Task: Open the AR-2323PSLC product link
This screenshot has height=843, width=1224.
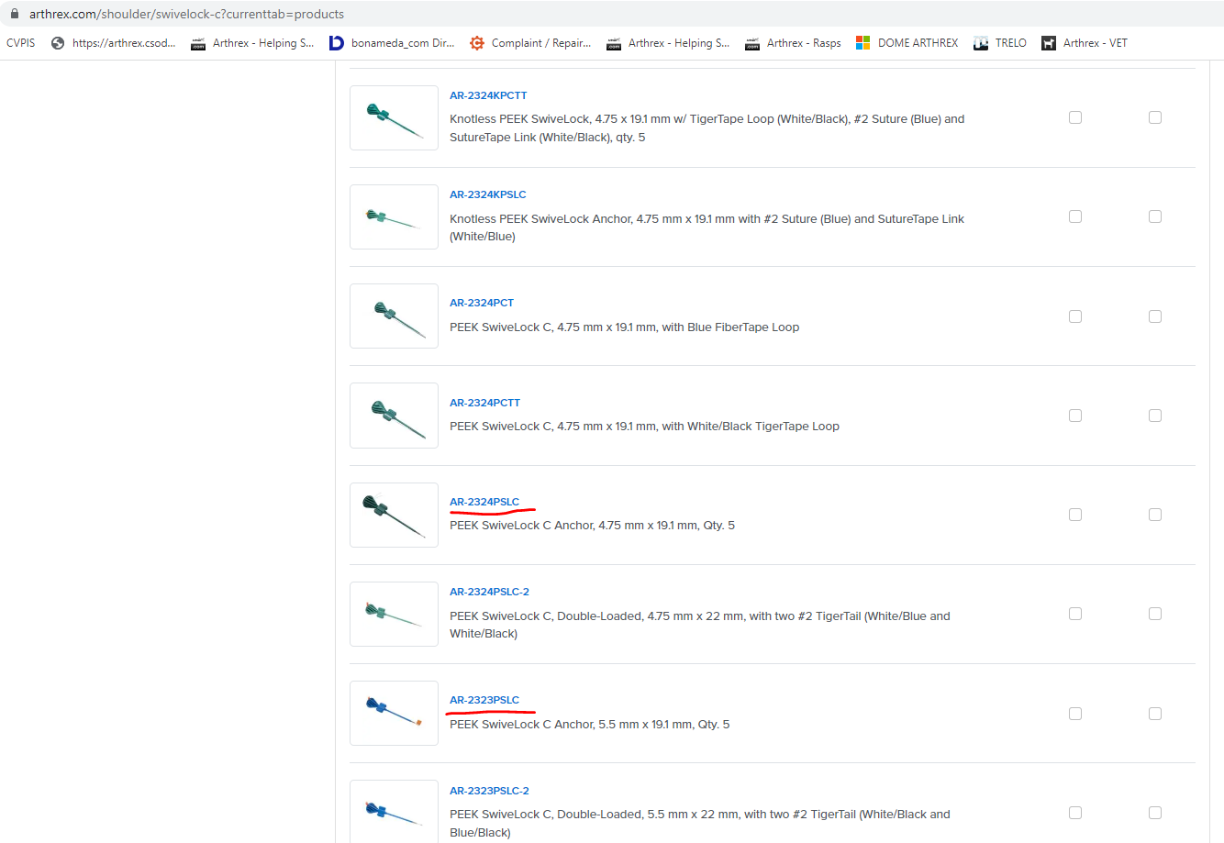Action: pos(484,700)
